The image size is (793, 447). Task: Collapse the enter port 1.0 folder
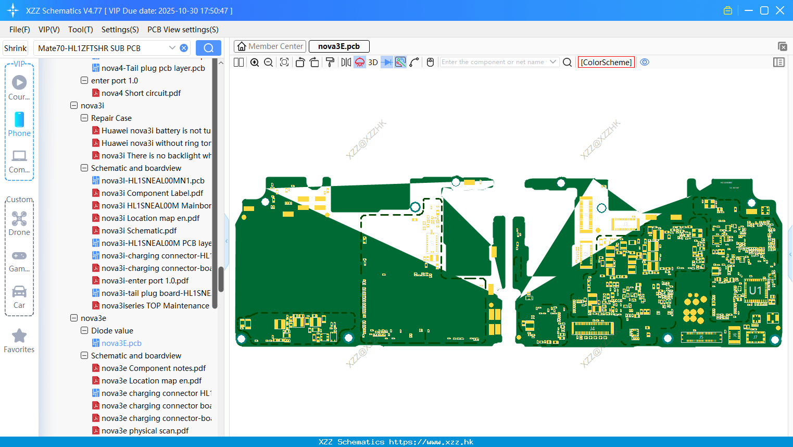84,81
